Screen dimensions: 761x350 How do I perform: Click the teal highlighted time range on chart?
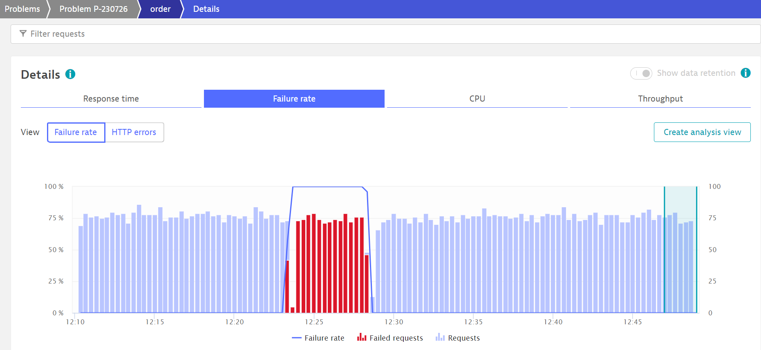680,249
